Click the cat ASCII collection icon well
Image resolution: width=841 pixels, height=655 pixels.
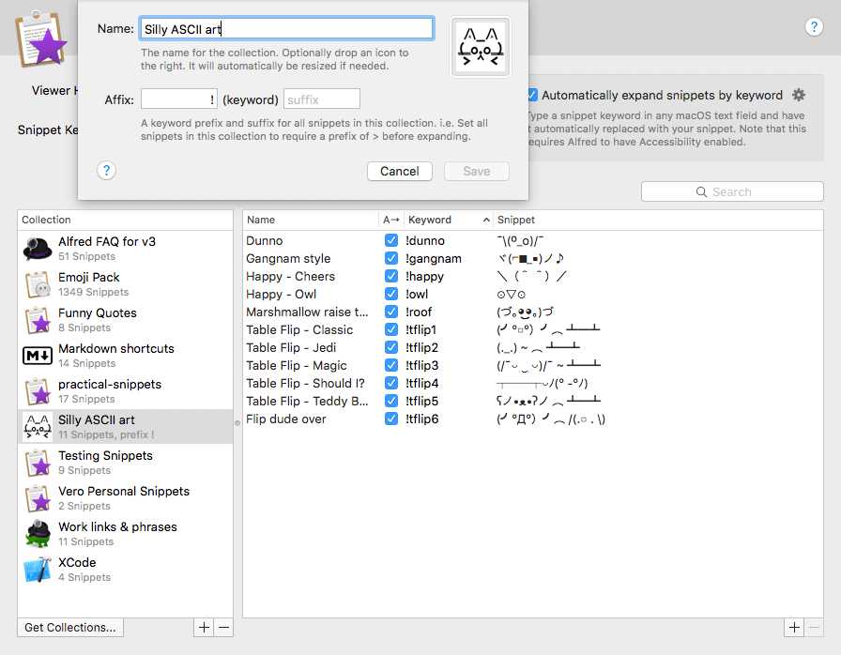click(481, 48)
